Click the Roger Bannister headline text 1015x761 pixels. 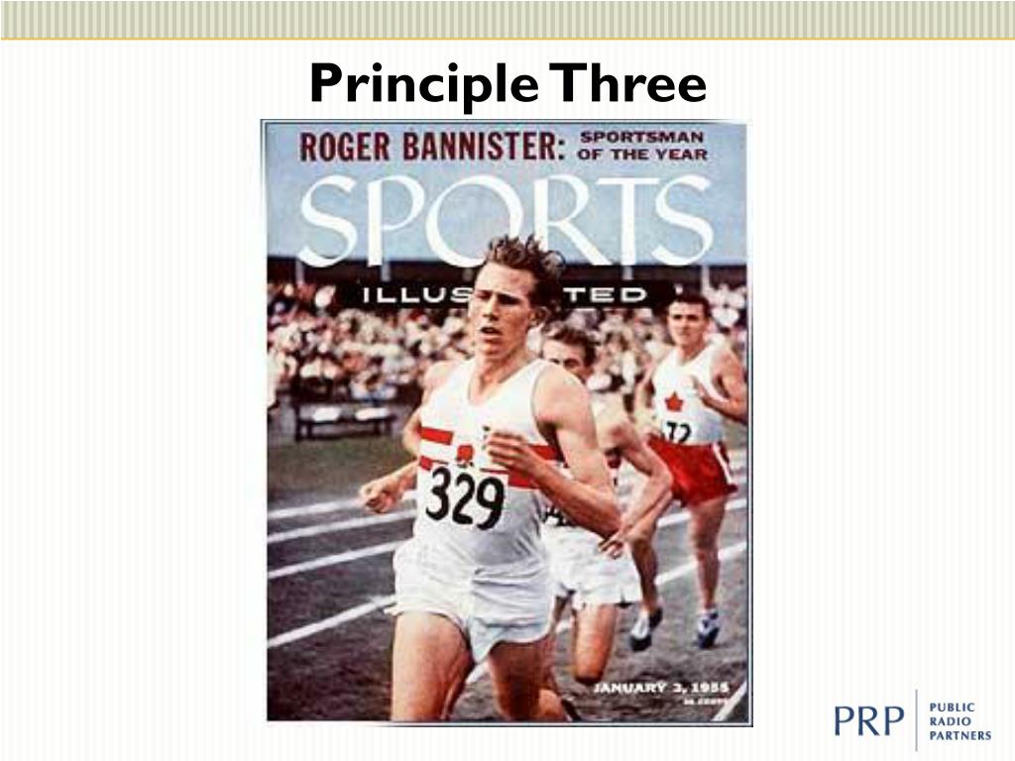pyautogui.click(x=432, y=147)
